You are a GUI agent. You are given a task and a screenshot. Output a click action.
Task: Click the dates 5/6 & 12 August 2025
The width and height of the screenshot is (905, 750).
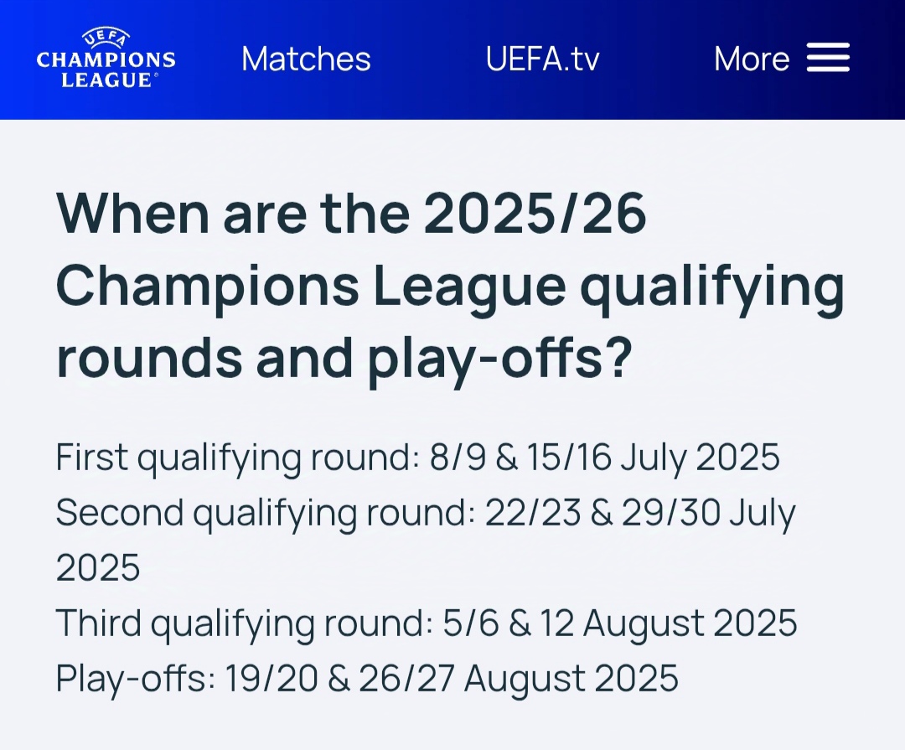620,623
